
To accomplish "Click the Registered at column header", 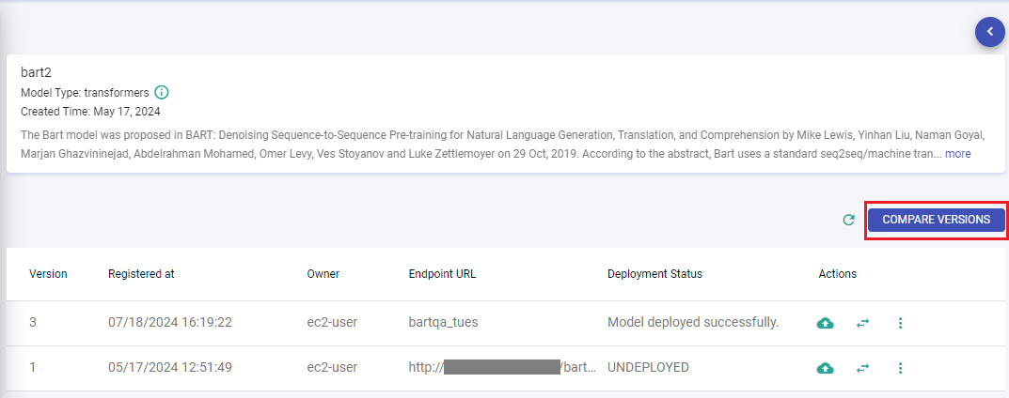I will (141, 273).
